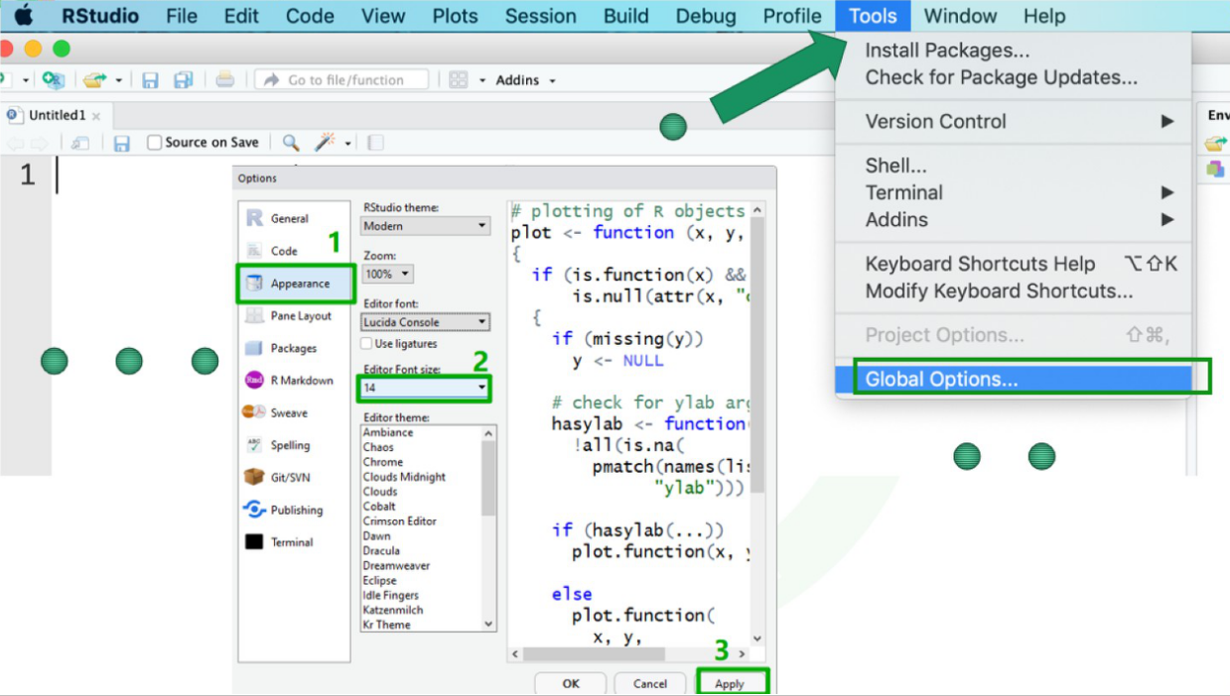Open the Editor Font size dropdown
The width and height of the screenshot is (1230, 696).
(425, 388)
